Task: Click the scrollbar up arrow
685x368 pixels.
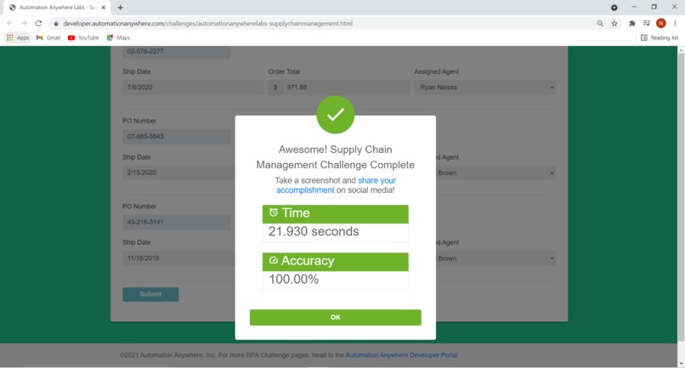Action: click(681, 50)
